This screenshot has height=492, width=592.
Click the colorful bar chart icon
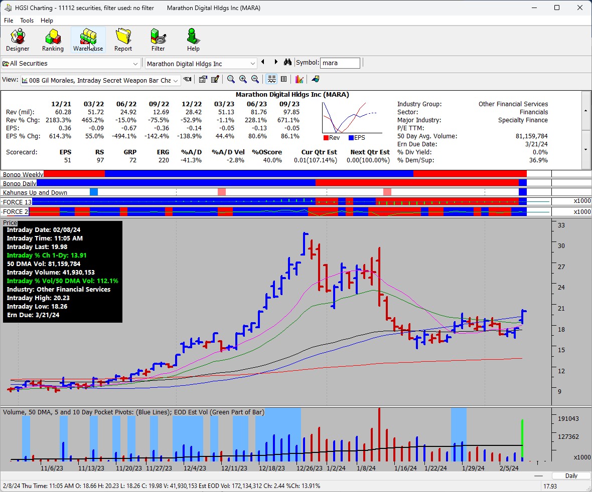300,79
